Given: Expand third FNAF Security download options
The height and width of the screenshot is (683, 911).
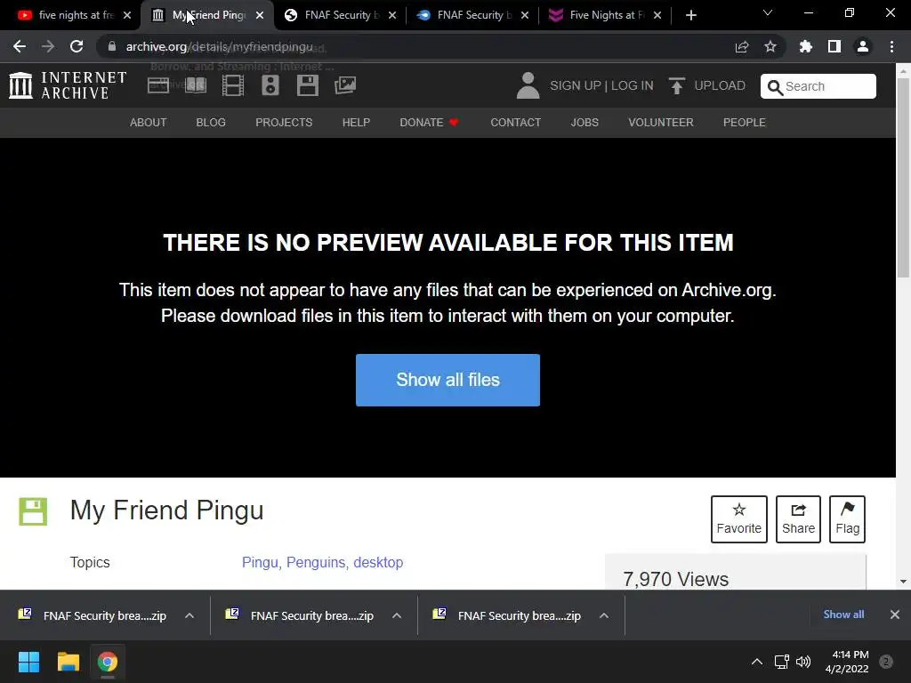Looking at the screenshot, I should pyautogui.click(x=604, y=615).
